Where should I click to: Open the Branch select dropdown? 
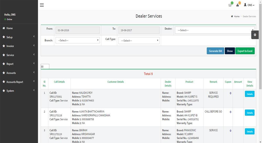[78, 40]
